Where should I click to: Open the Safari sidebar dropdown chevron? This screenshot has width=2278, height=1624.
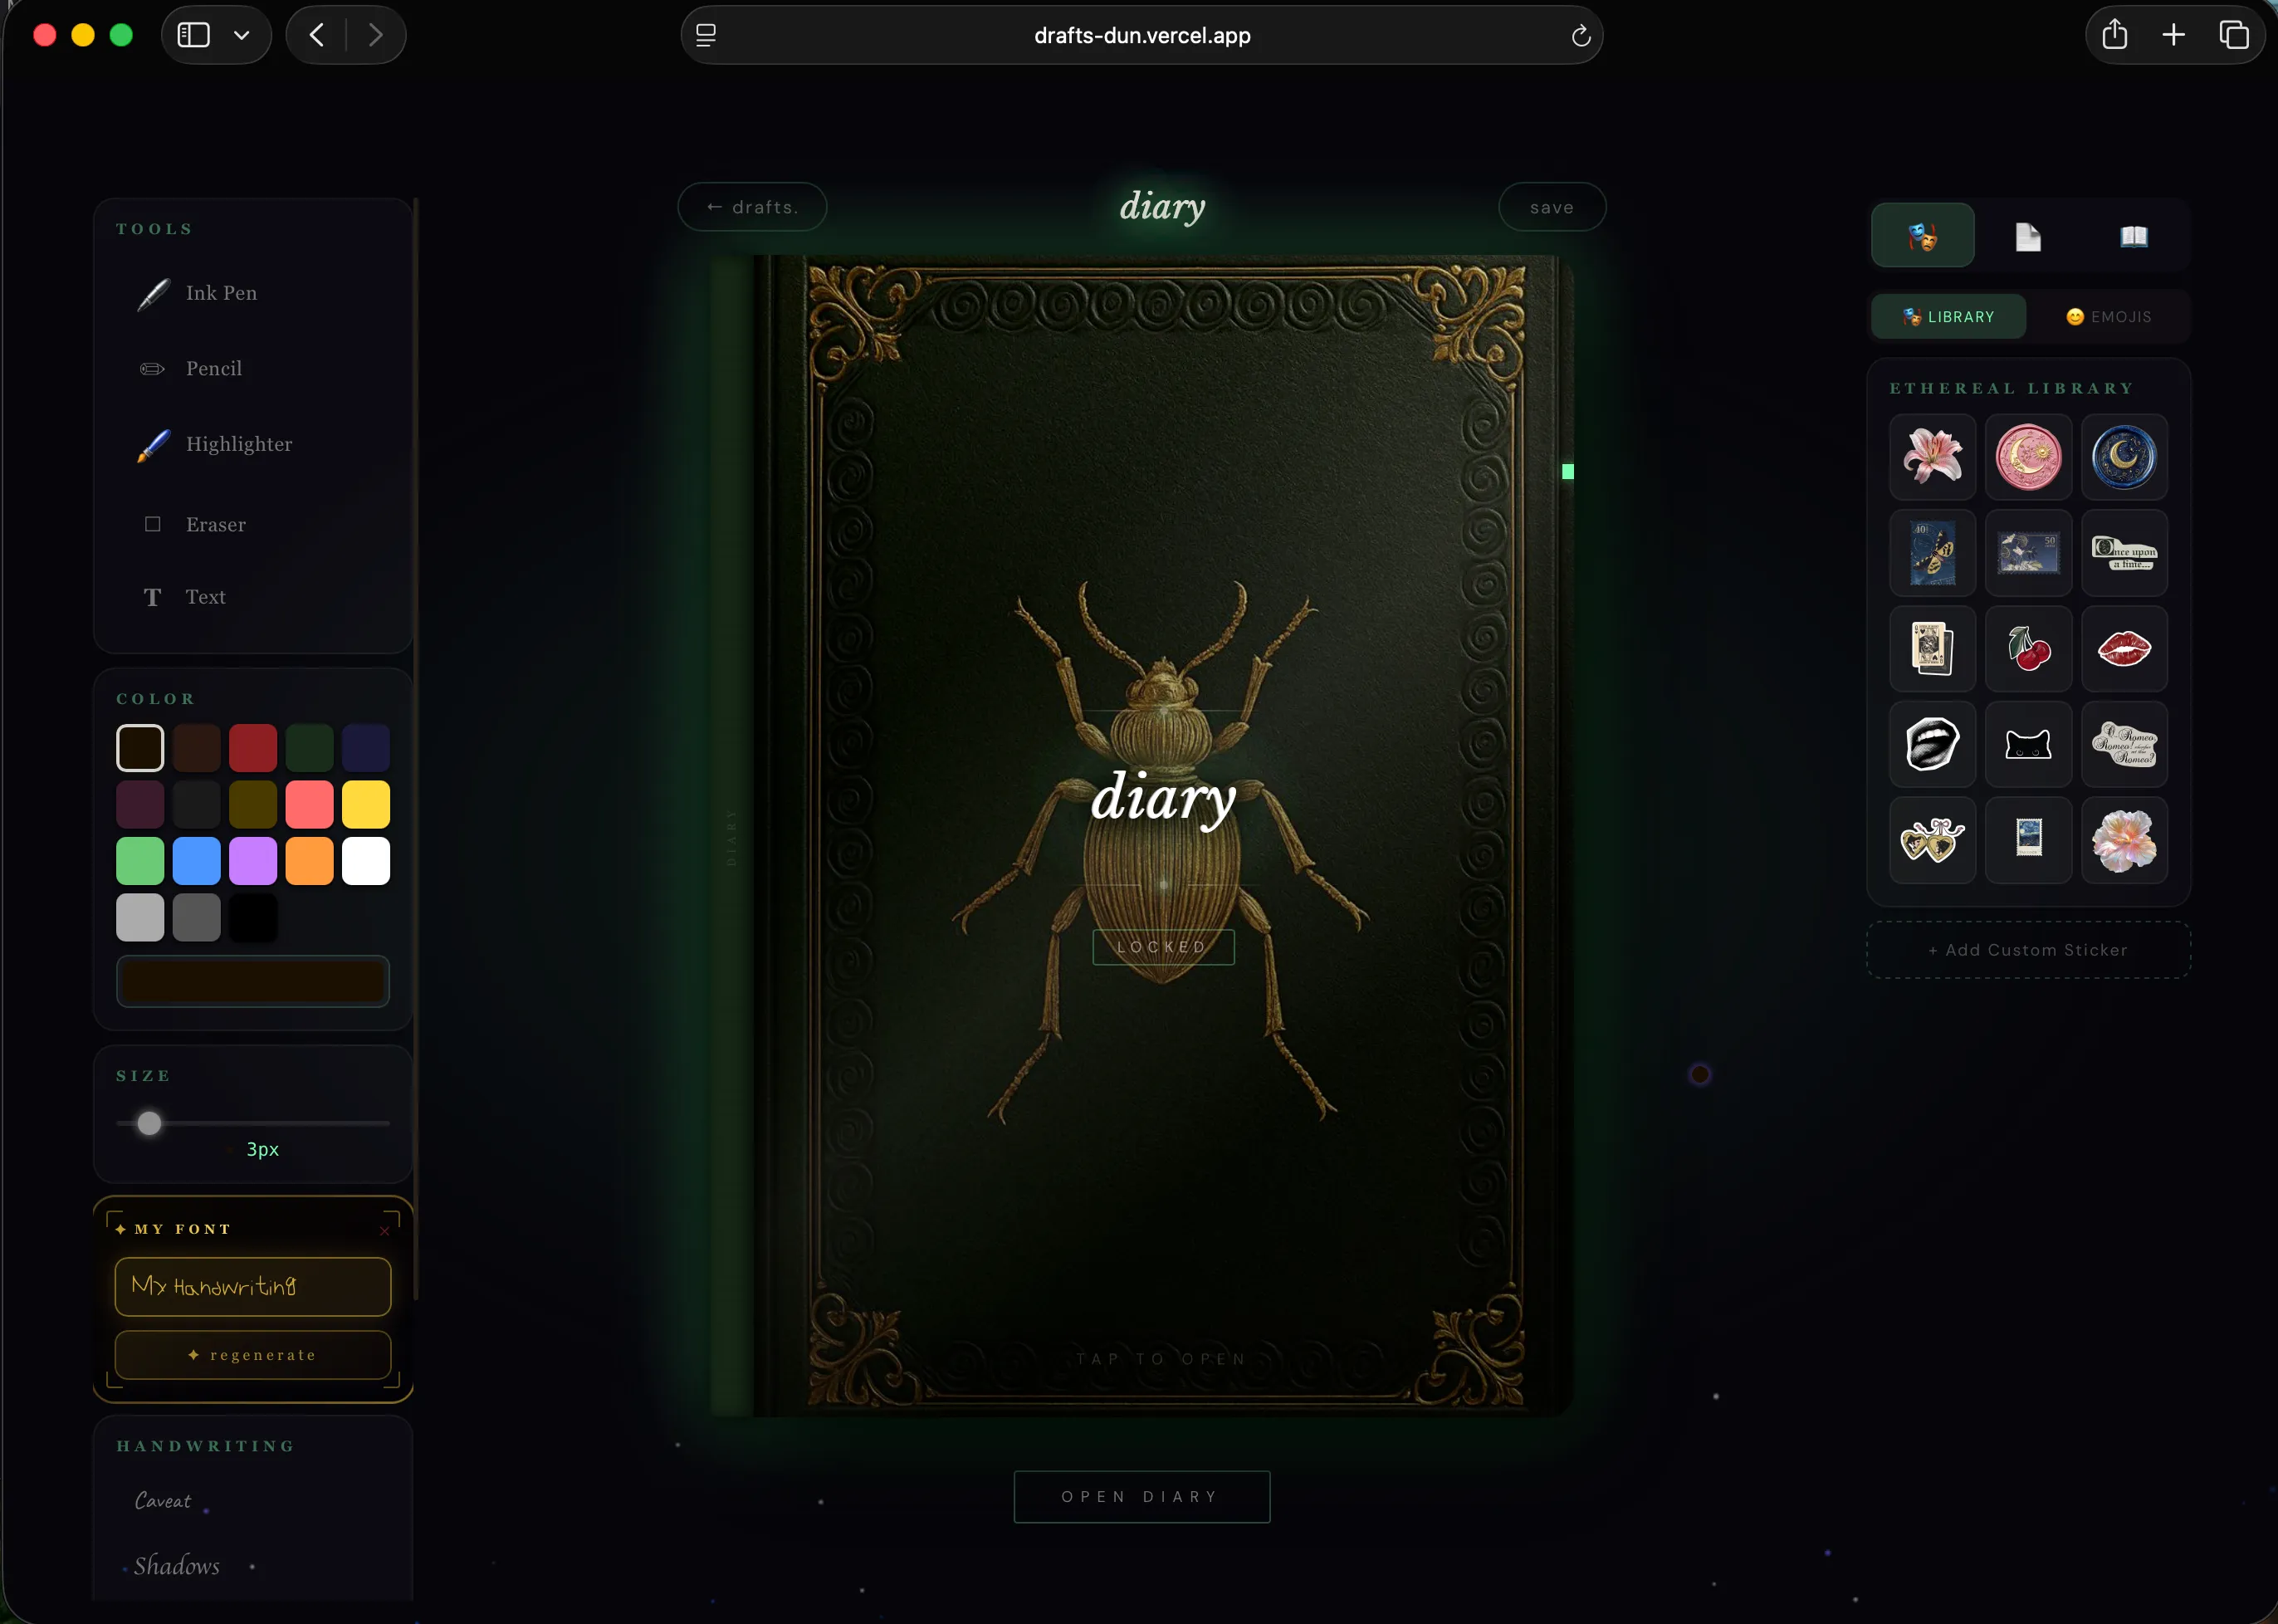[x=241, y=36]
